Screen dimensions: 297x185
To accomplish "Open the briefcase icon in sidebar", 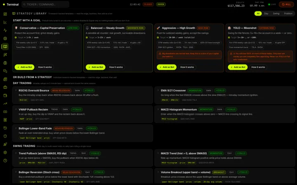I will pos(5,87).
